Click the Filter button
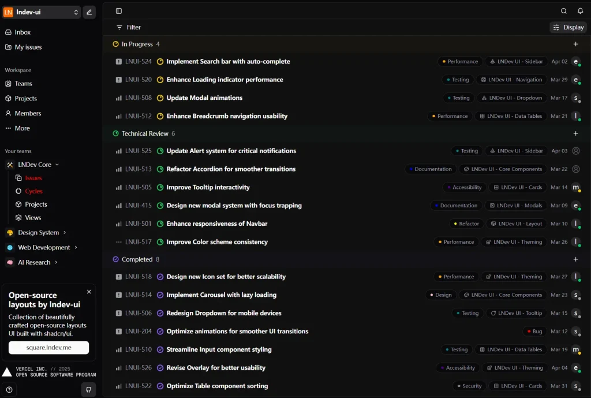The image size is (591, 398). 128,27
